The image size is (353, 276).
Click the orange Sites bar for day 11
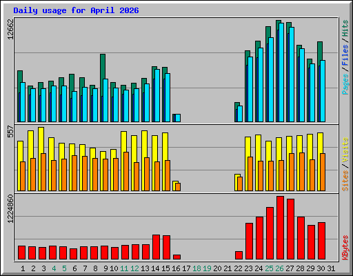pyautogui.click(x=126, y=171)
